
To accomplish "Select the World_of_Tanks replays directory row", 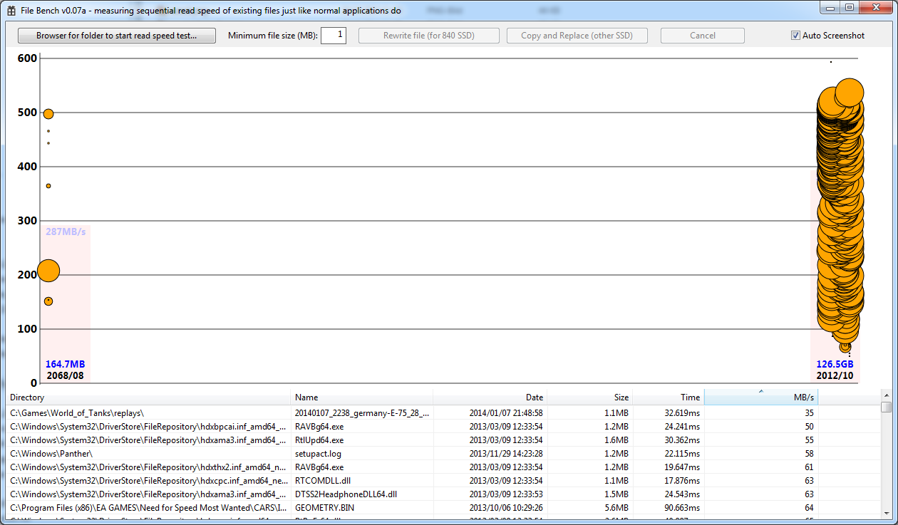I will pyautogui.click(x=77, y=412).
